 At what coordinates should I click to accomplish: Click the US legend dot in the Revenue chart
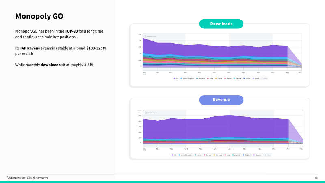coord(172,155)
